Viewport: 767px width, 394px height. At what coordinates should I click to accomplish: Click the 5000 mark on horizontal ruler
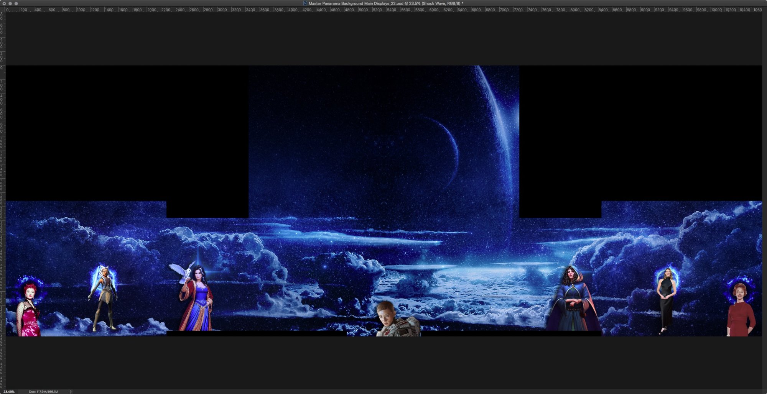tap(363, 10)
